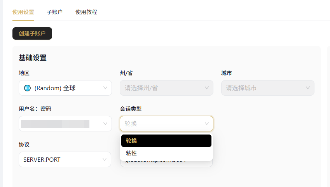Collapse the 会话类型 轮换 combo box
Screen dimensions: 330x187
coord(166,124)
